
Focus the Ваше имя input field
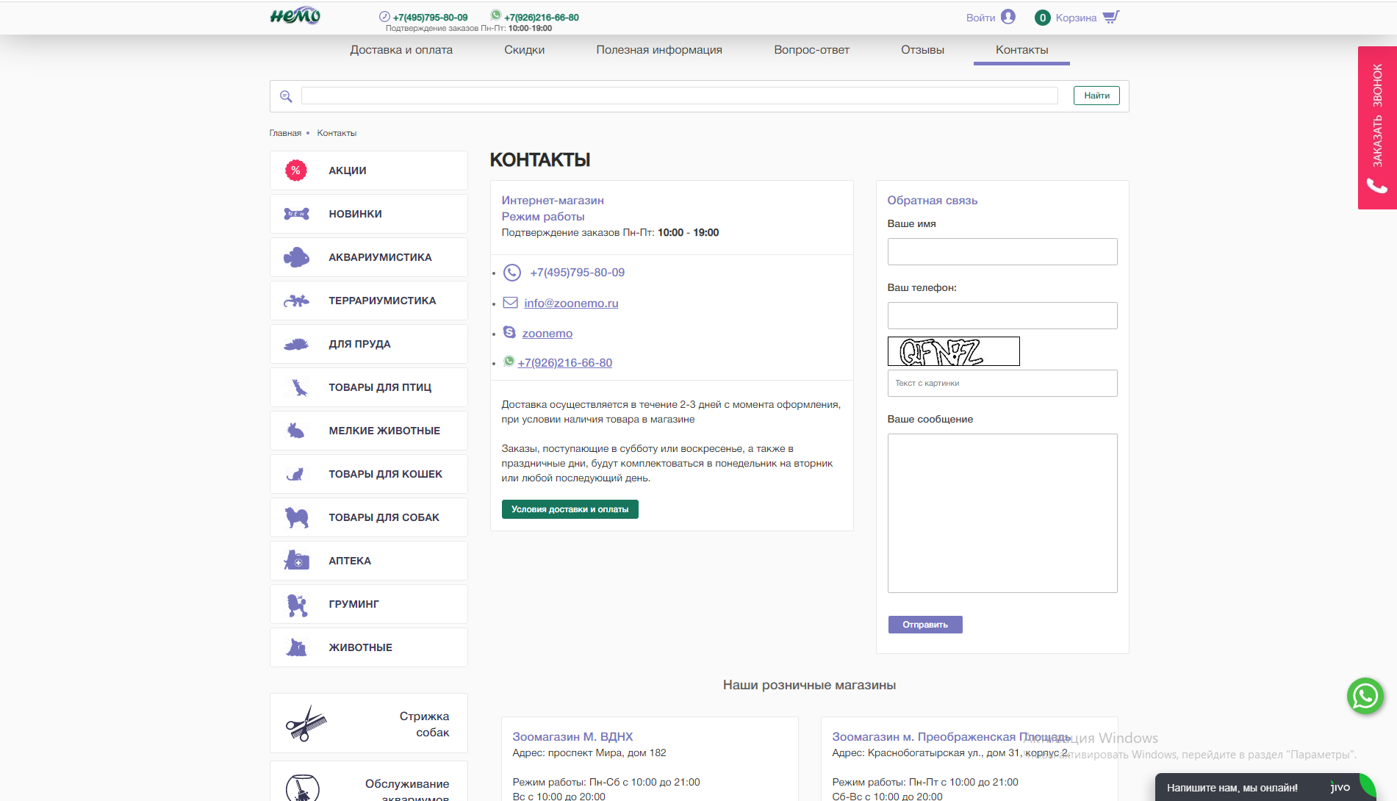click(x=1002, y=251)
